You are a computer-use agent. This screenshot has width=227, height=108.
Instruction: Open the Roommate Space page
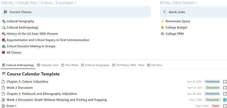178,21
